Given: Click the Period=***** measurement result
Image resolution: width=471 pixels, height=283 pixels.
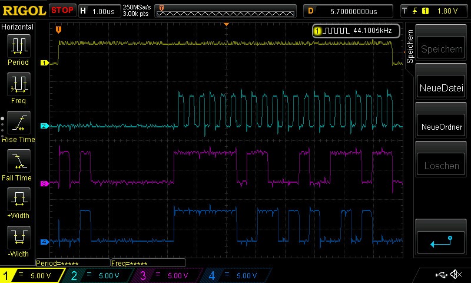Looking at the screenshot, I should click(x=72, y=263).
